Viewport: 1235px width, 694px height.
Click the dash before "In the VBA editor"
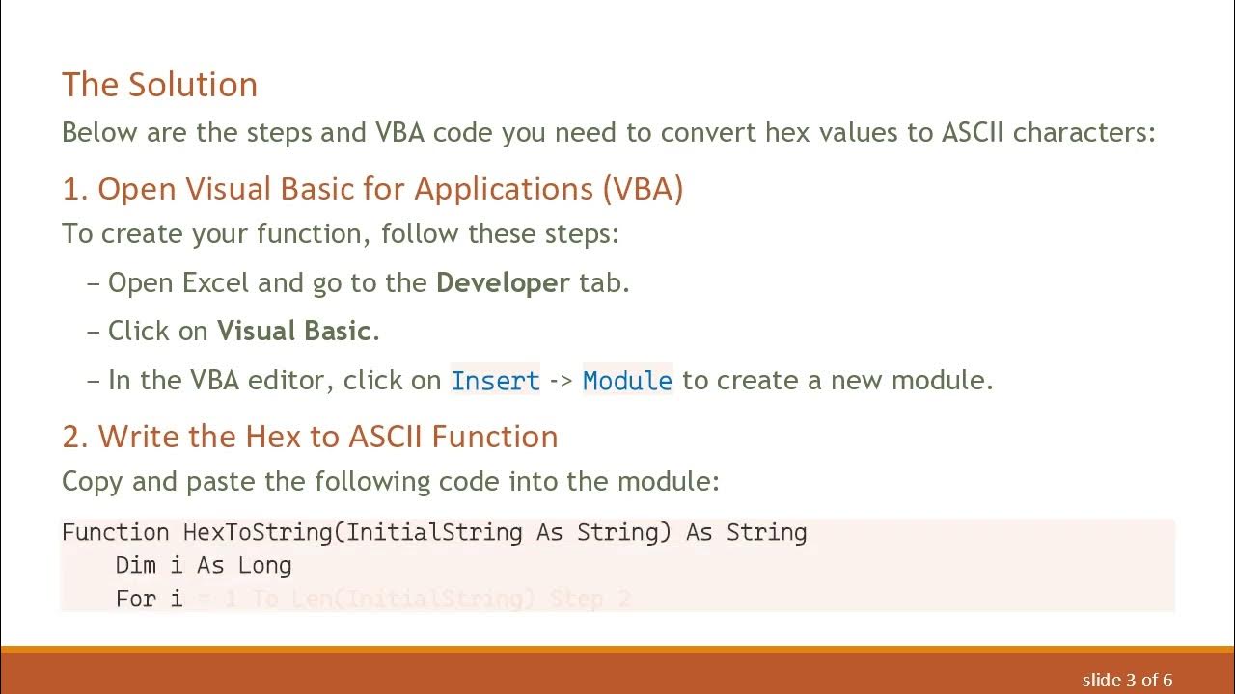point(93,381)
